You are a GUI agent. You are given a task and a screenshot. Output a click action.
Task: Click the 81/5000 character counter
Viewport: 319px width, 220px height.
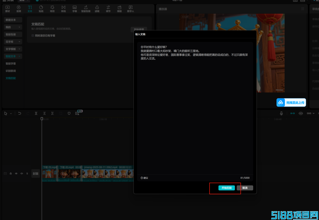(x=245, y=178)
